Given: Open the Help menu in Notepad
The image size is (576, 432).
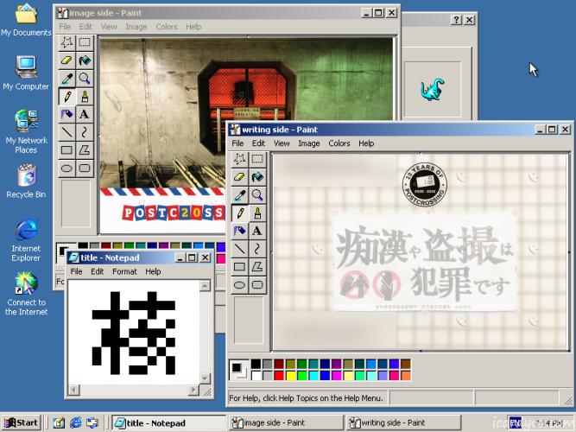Looking at the screenshot, I should coord(153,271).
